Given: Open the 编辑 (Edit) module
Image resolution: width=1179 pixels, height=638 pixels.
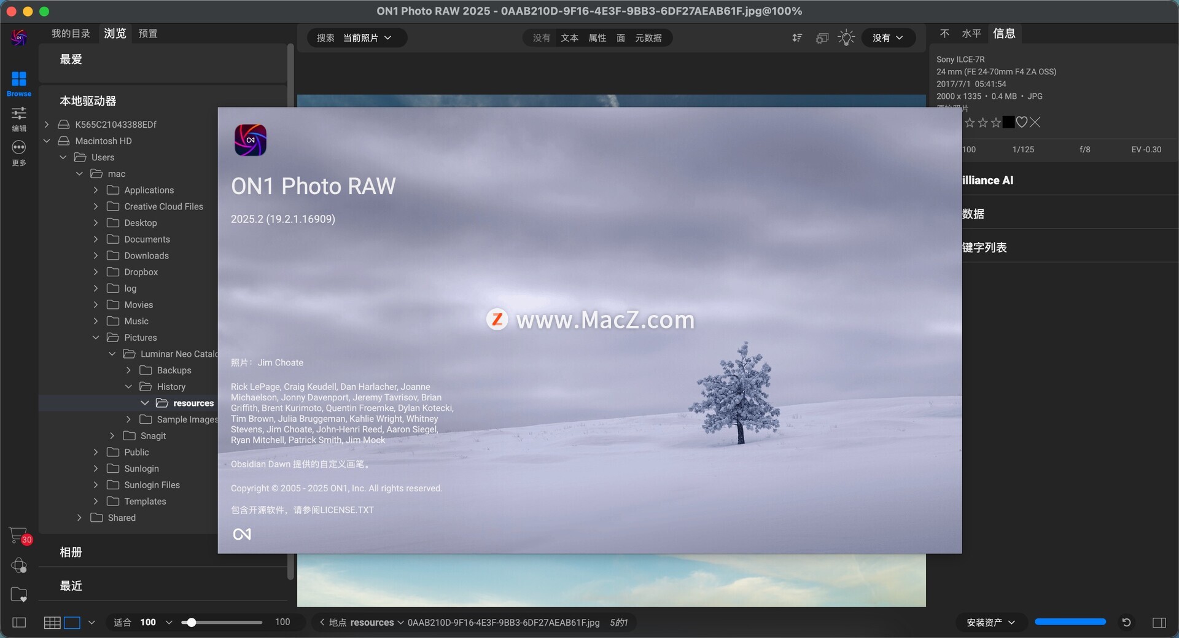Looking at the screenshot, I should (19, 119).
